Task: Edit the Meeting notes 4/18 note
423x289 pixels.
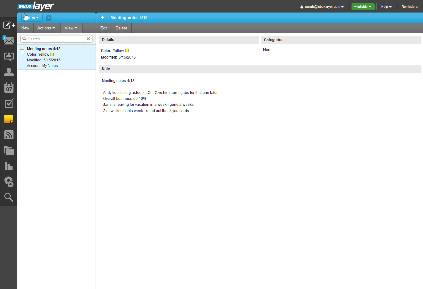Action: tap(103, 28)
